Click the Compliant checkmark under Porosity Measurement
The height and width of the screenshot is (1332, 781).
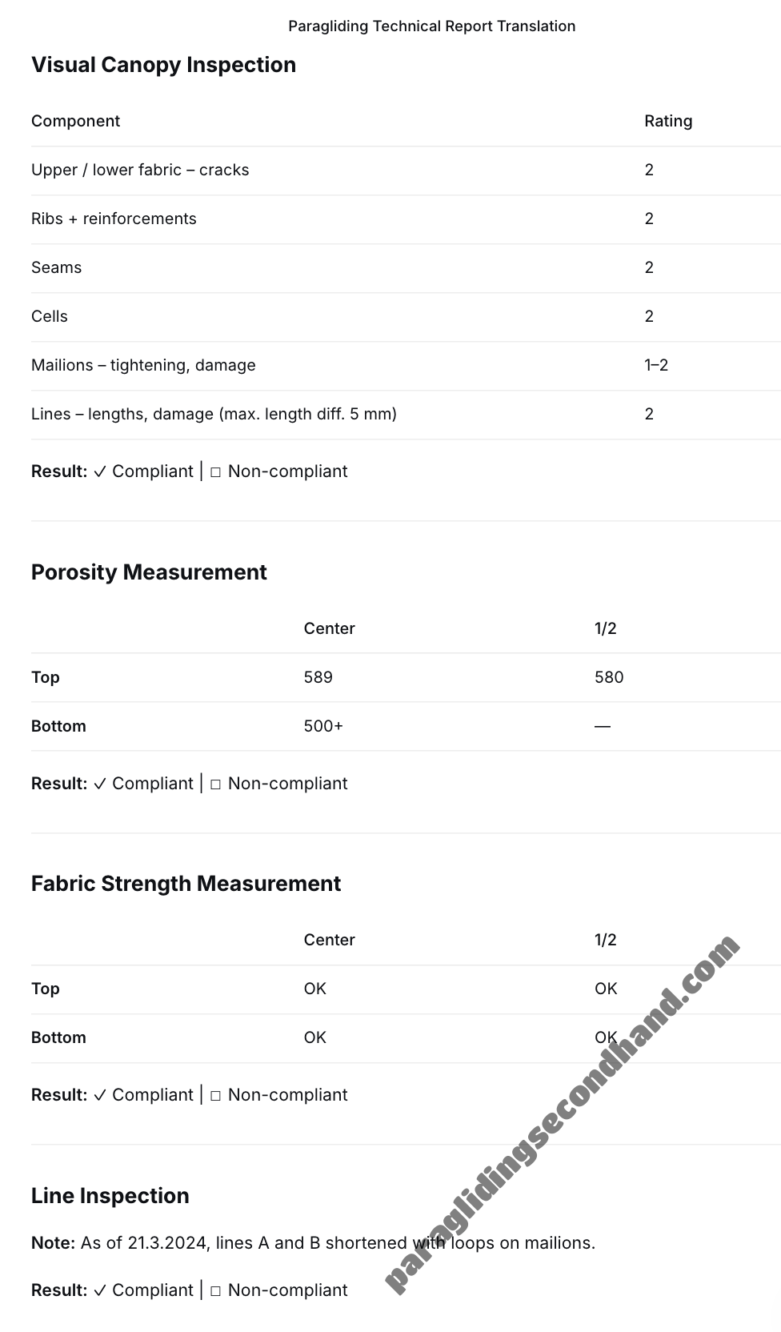point(100,784)
